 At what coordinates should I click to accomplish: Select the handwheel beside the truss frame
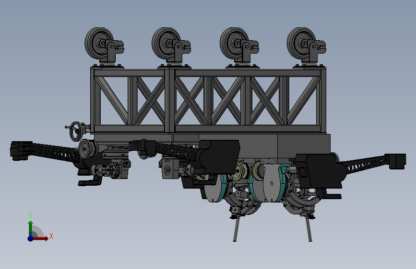click(76, 131)
